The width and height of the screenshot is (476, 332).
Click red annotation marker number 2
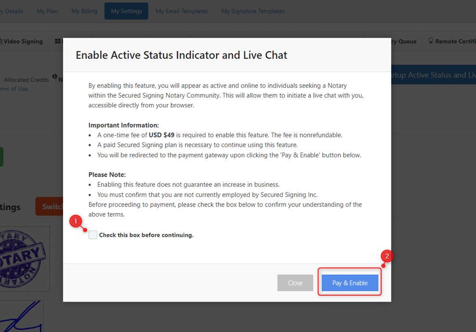pyautogui.click(x=387, y=256)
